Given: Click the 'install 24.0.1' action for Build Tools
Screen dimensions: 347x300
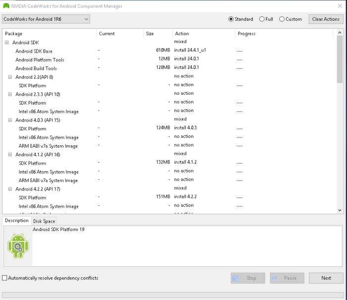Looking at the screenshot, I should click(x=186, y=67).
